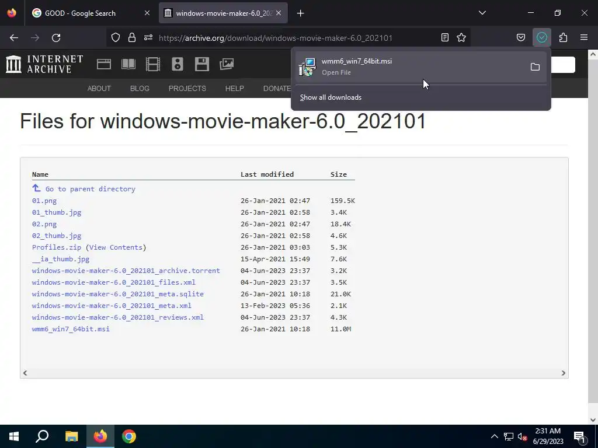The width and height of the screenshot is (598, 448).
Task: Open the Windows Start menu
Action: click(x=14, y=436)
